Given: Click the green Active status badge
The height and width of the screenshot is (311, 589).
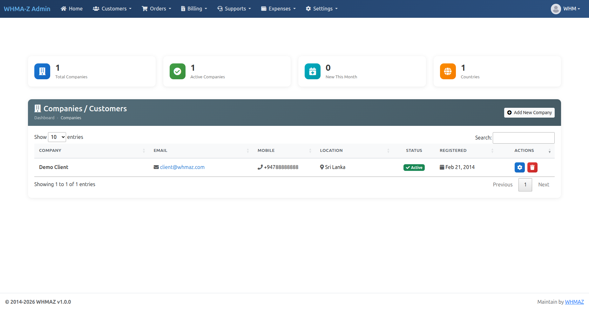Looking at the screenshot, I should point(414,167).
